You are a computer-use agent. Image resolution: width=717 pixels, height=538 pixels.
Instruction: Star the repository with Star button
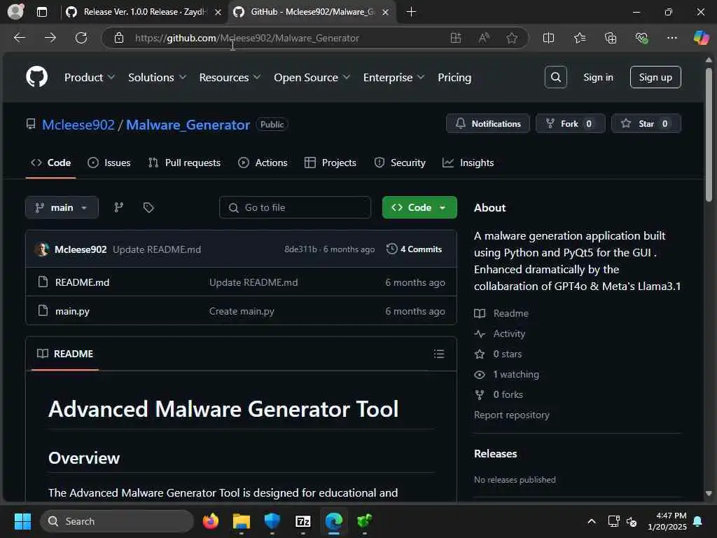tap(646, 123)
